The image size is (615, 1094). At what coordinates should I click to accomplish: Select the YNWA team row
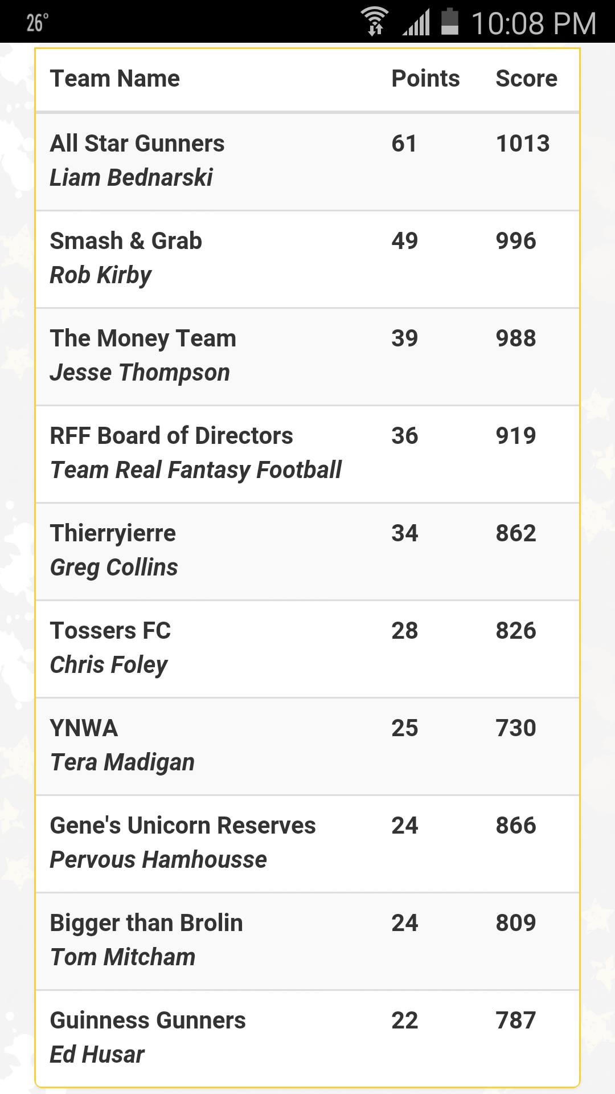click(x=307, y=746)
